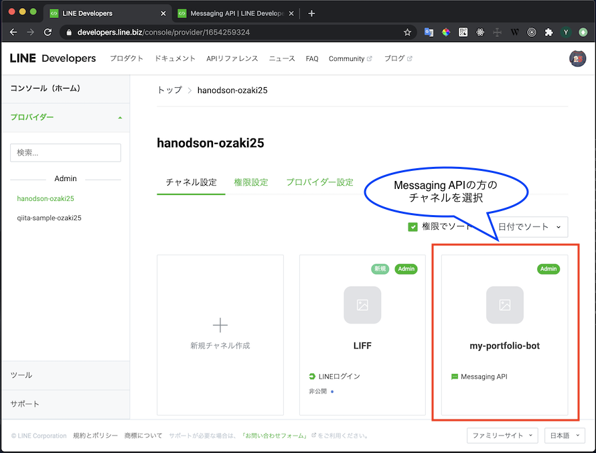Viewport: 596px width, 453px height.
Task: Open the W extension icon
Action: [514, 32]
